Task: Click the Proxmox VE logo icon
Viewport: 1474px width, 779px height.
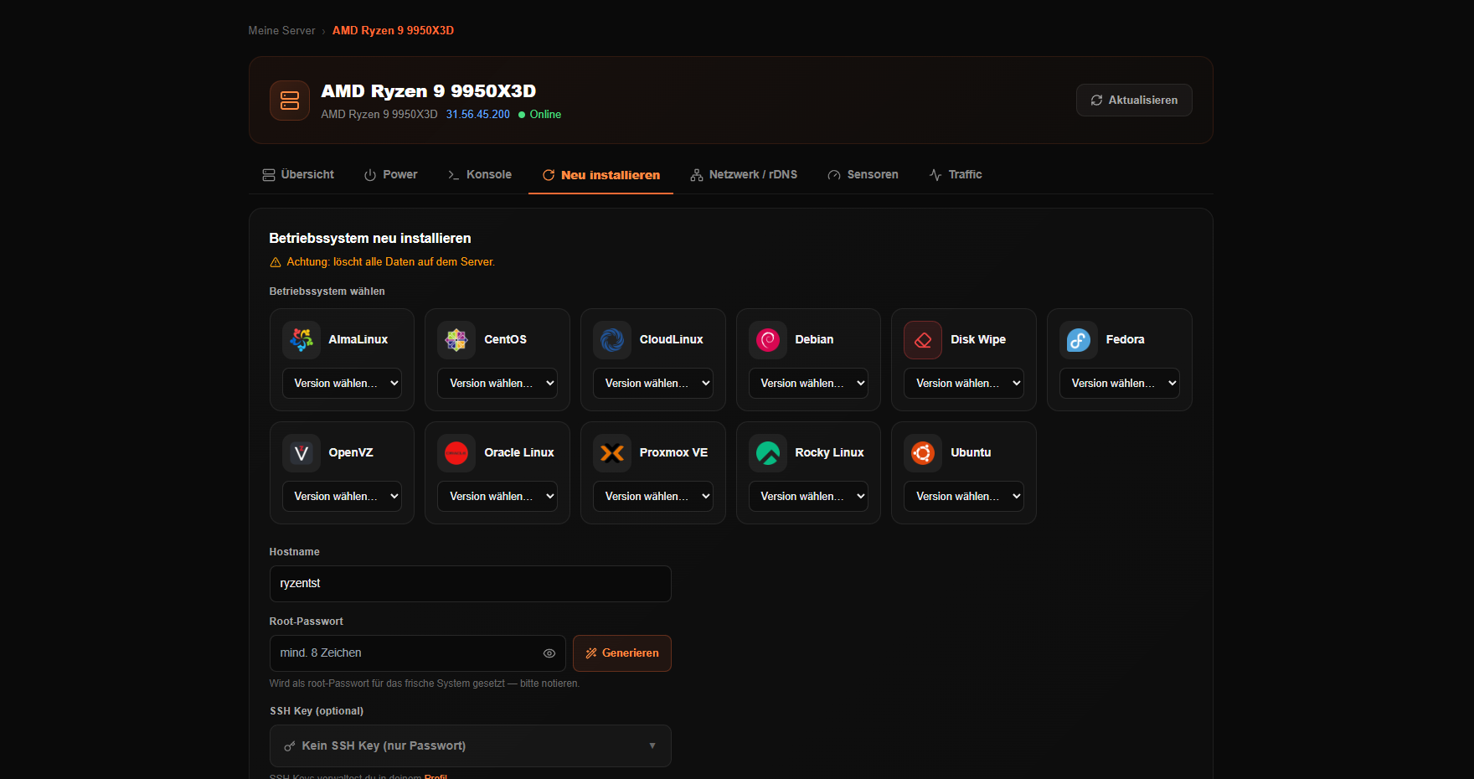Action: (612, 453)
